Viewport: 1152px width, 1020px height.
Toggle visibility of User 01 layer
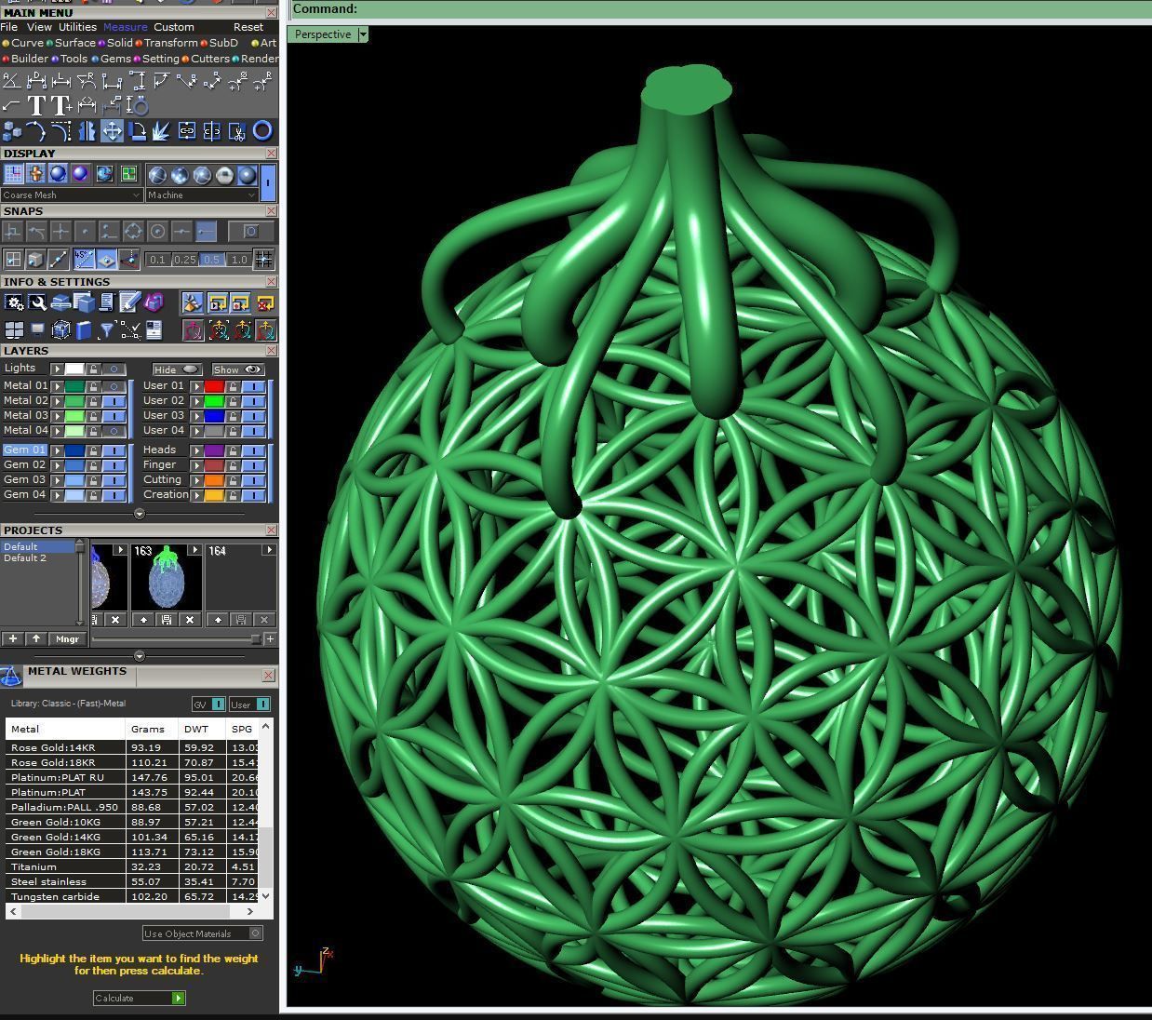[253, 386]
